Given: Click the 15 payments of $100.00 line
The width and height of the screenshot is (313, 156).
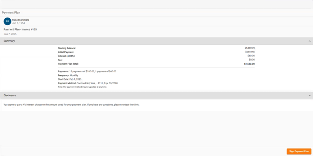Looking at the screenshot, I should pos(87,71).
